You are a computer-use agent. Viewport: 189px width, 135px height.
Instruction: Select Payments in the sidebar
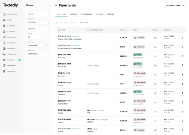9,65
